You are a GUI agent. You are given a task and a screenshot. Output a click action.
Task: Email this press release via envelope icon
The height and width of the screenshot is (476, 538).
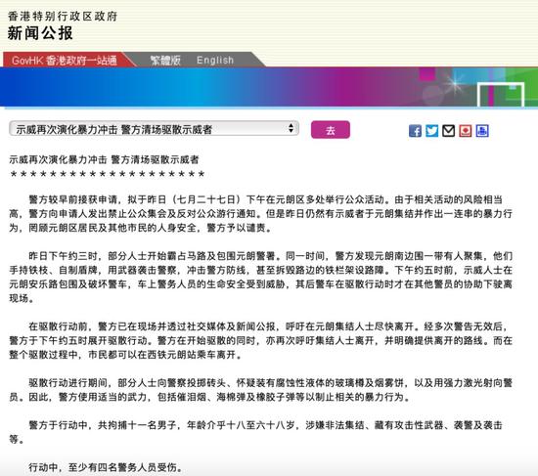(x=448, y=131)
